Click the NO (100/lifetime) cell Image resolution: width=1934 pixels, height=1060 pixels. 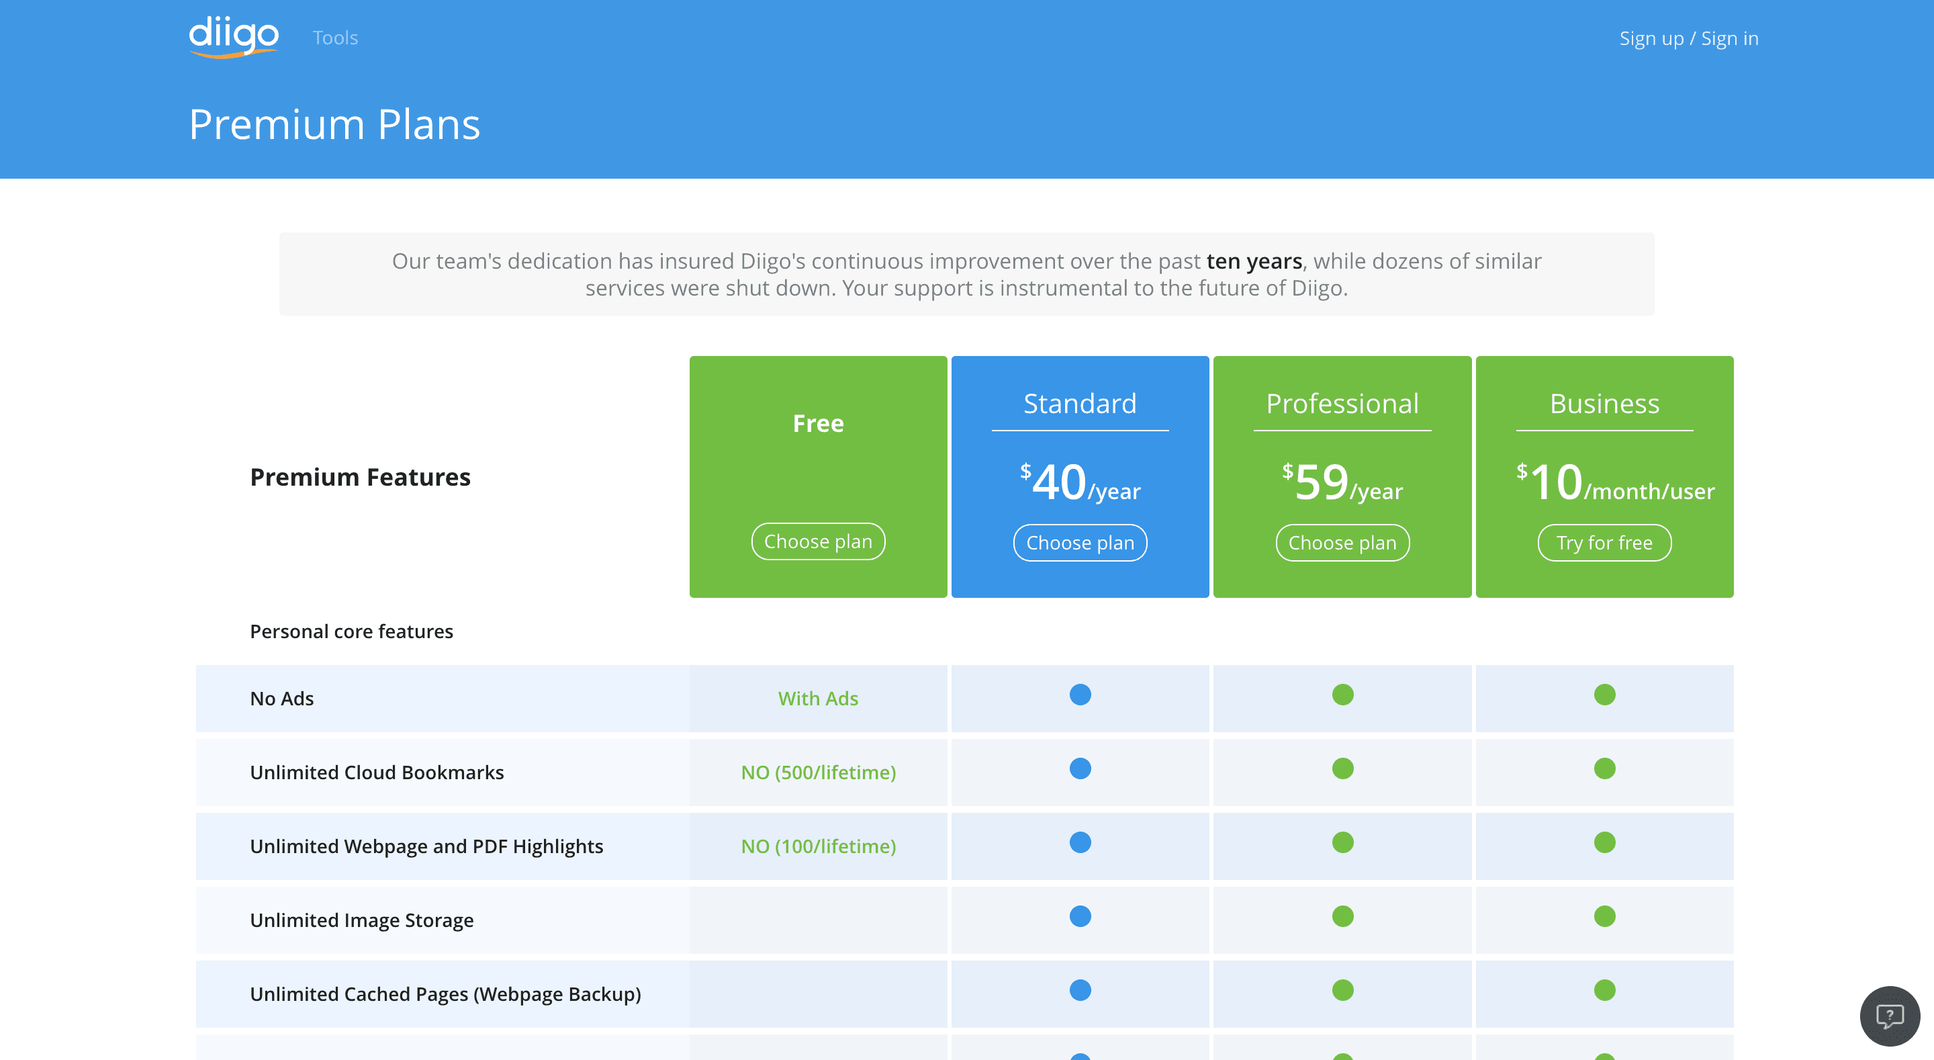(x=819, y=846)
